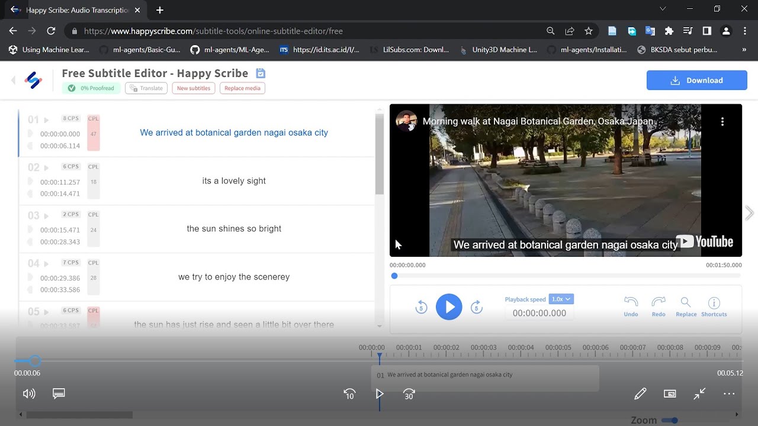Skip back 10 seconds in overlay player

point(349,394)
